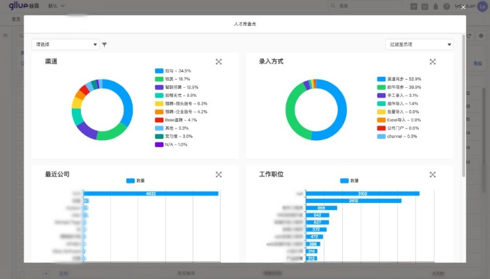Toggle the 拉勾 – 34.5% legend entry
The height and width of the screenshot is (279, 490).
173,71
